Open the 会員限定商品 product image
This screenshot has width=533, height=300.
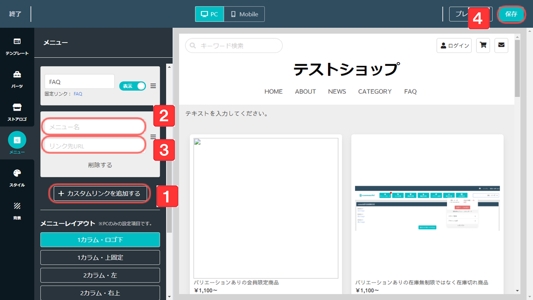coord(266,208)
